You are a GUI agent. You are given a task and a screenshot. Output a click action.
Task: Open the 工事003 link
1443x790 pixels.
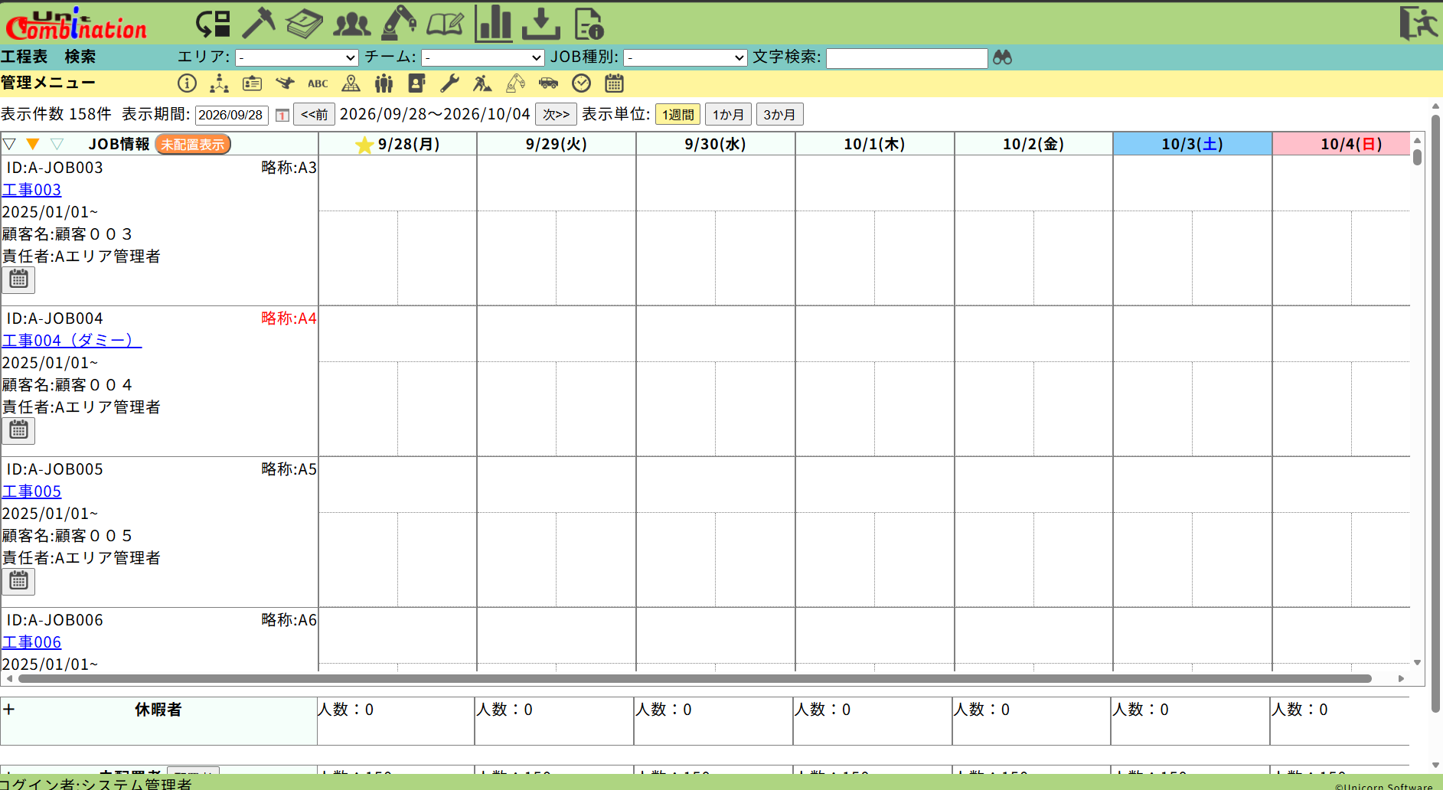(x=31, y=190)
